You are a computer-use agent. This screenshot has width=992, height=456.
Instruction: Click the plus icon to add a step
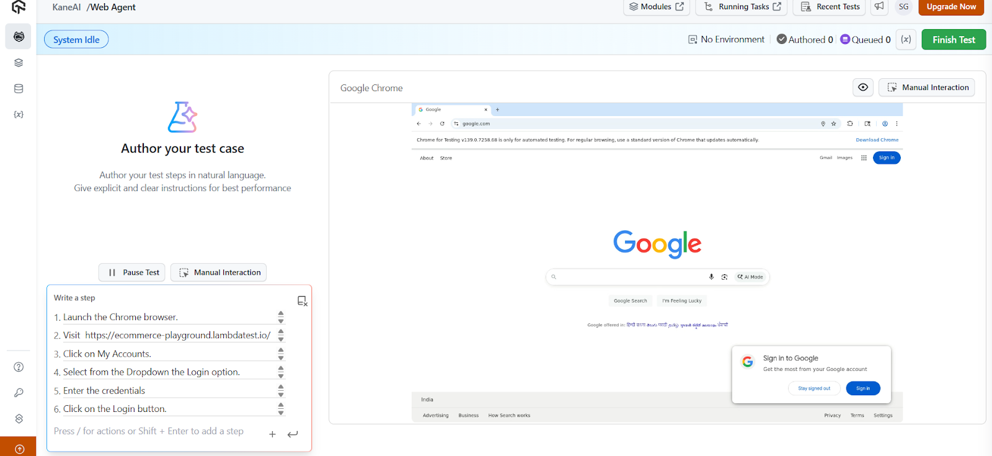(272, 434)
